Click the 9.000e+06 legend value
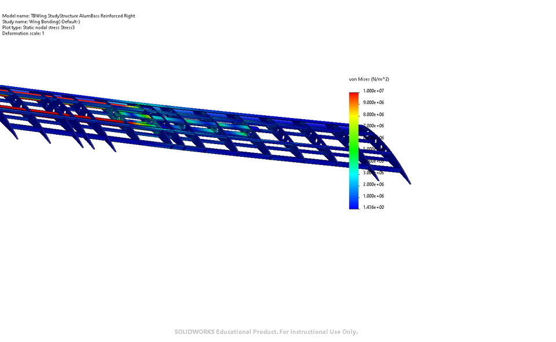The image size is (556, 342). pyautogui.click(x=372, y=102)
